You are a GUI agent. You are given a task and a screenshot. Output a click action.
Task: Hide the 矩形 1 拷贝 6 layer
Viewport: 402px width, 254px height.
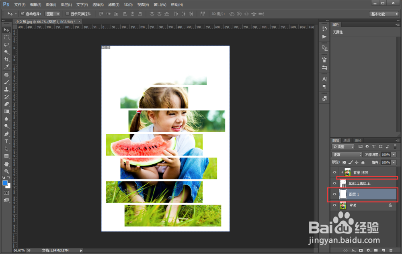pos(334,183)
